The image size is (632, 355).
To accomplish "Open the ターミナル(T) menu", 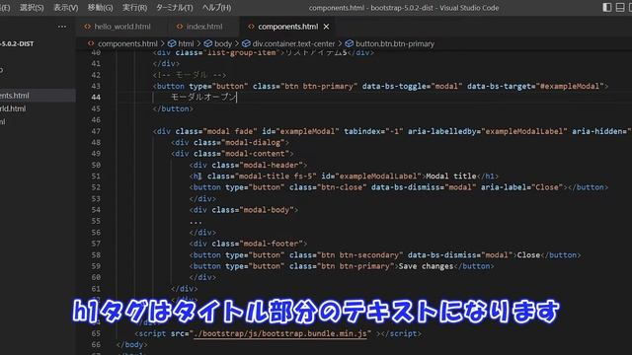I will click(175, 8).
